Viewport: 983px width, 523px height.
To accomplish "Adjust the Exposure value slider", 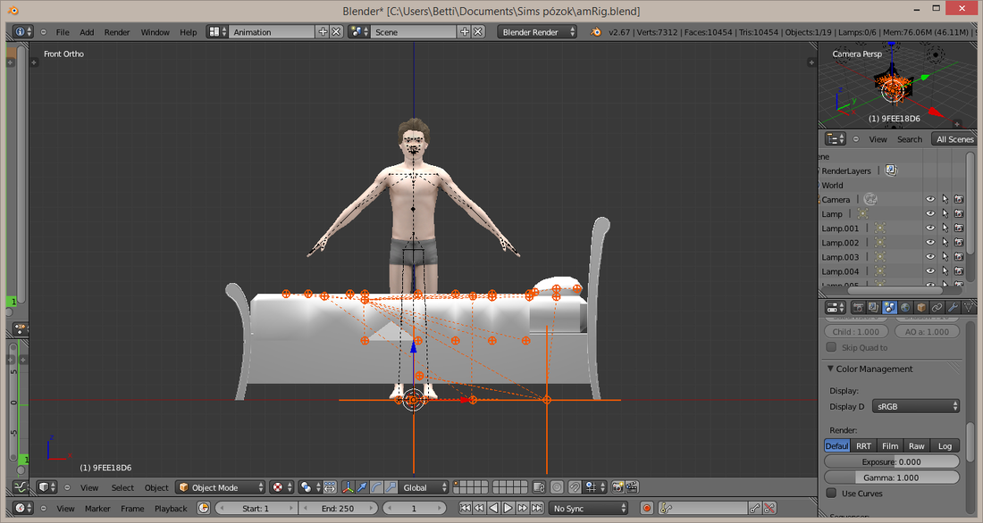I will coord(892,461).
